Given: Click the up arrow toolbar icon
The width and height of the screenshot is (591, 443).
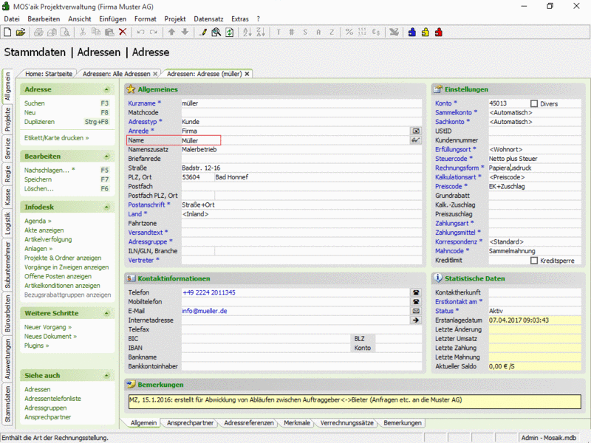Looking at the screenshot, I should tap(171, 32).
